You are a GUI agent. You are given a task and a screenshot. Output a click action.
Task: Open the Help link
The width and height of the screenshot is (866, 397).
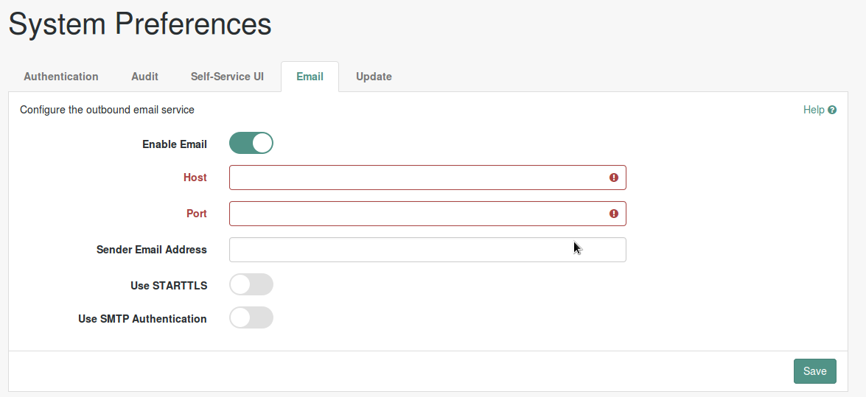point(820,110)
